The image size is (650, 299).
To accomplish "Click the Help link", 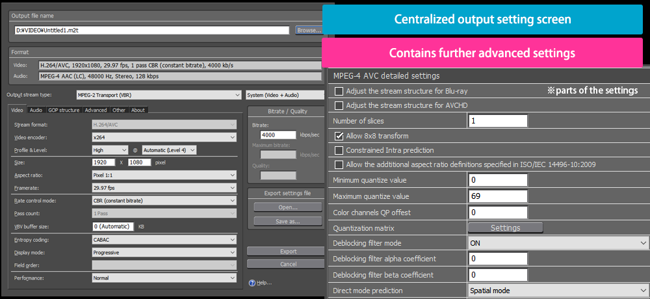I will point(264,283).
